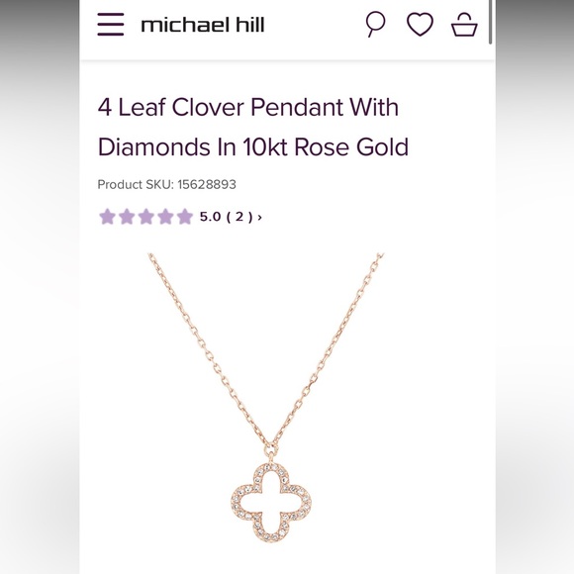The height and width of the screenshot is (574, 574).
Task: Click the 4 Leaf Clover Pendant product title
Action: coord(253,127)
